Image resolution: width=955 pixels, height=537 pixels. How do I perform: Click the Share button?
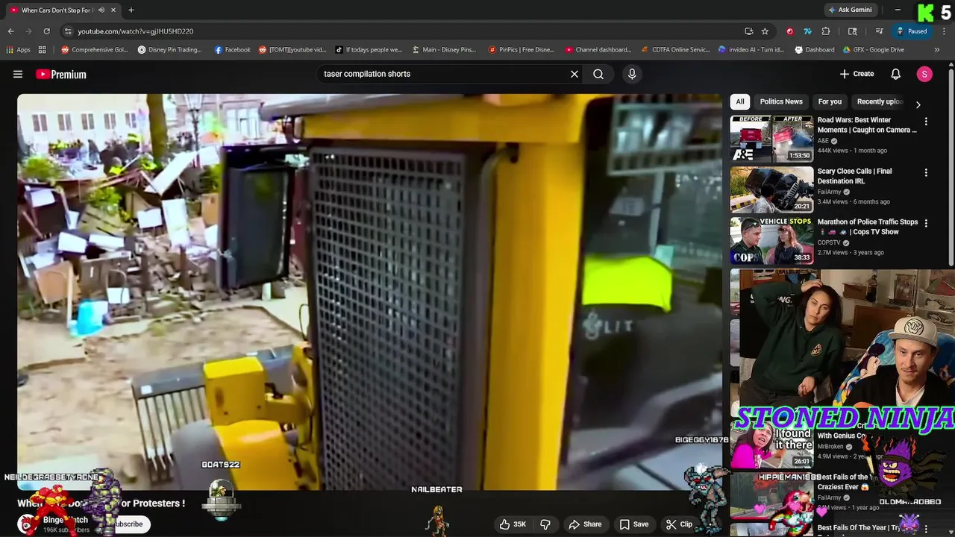(584, 524)
